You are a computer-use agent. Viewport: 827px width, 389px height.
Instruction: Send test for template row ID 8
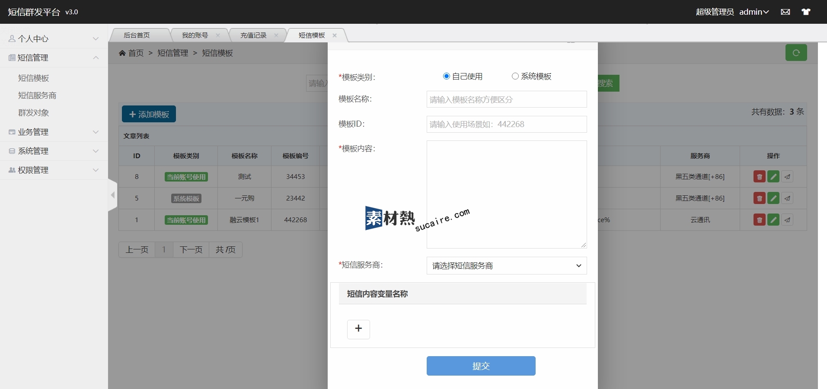(x=787, y=177)
